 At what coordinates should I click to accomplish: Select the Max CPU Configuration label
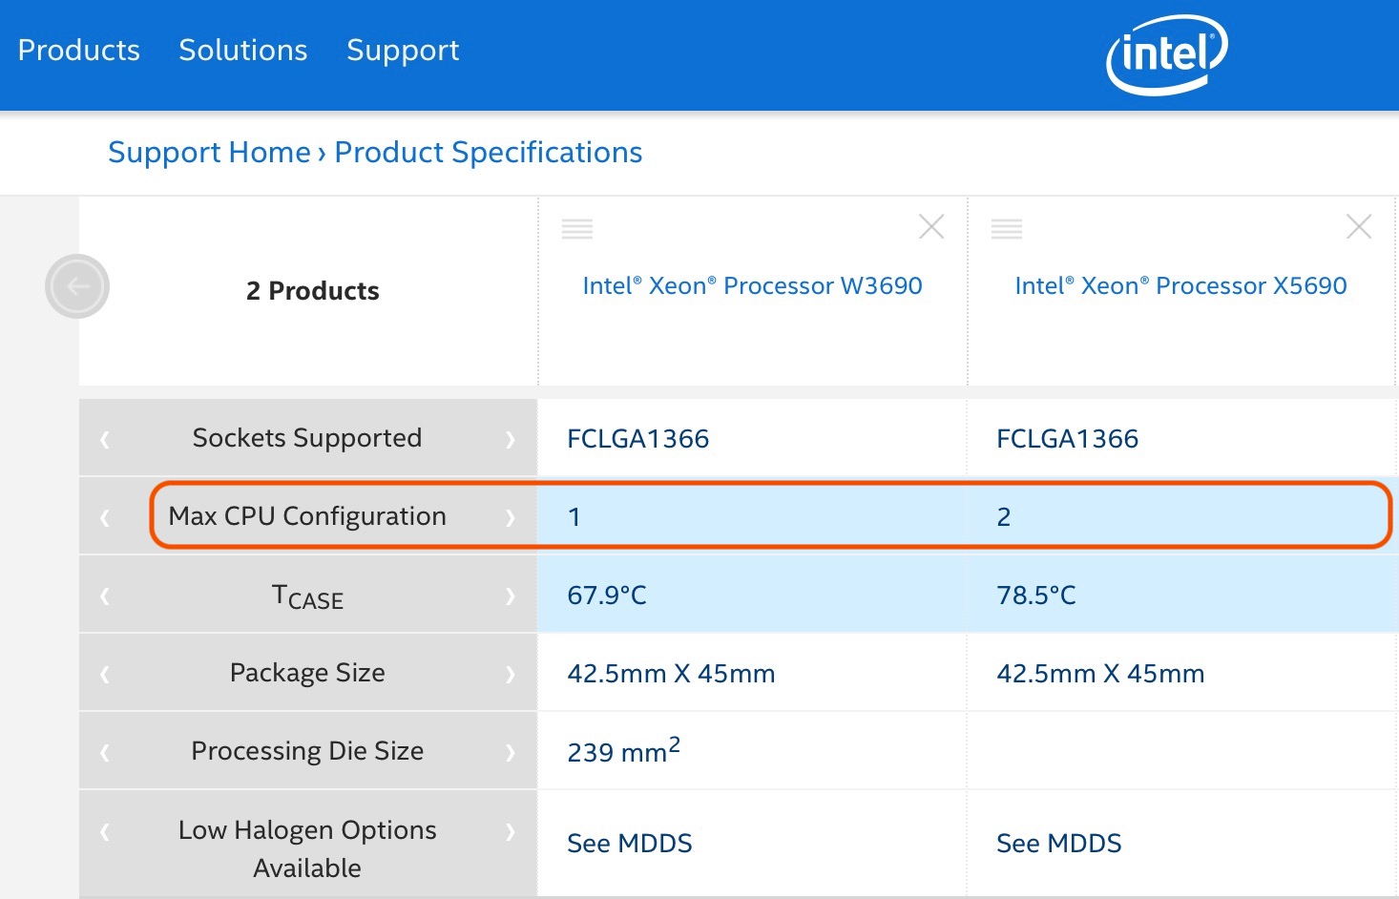pyautogui.click(x=307, y=516)
